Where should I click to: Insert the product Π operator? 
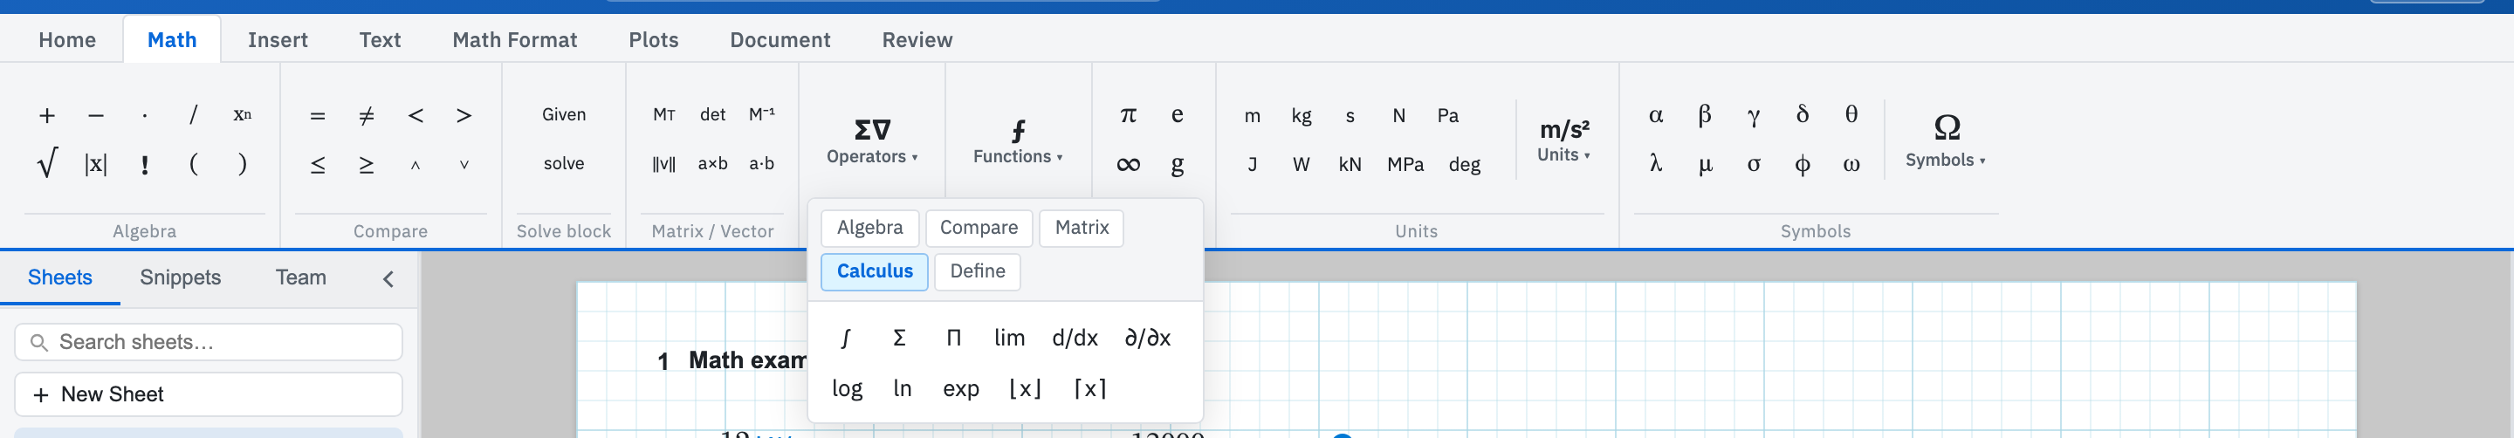pyautogui.click(x=953, y=338)
